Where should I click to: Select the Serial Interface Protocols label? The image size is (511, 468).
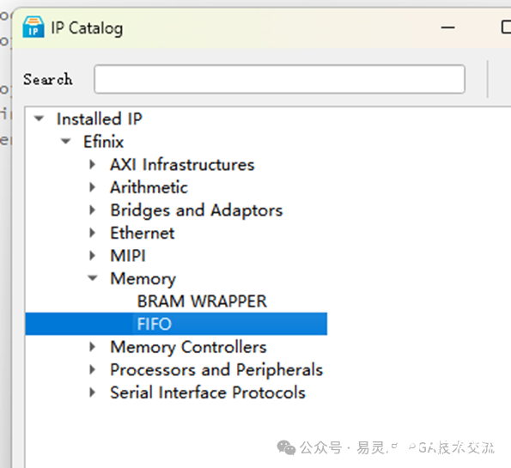tap(208, 392)
